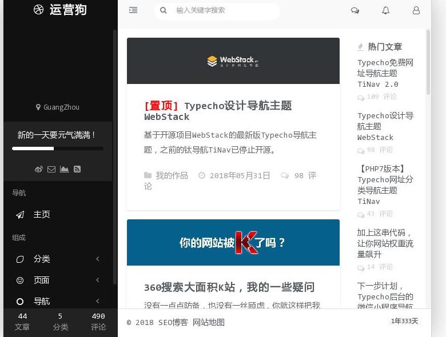Open the user account icon
The image size is (446, 337).
pyautogui.click(x=416, y=10)
